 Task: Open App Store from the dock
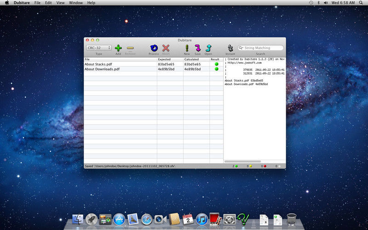[x=119, y=219]
